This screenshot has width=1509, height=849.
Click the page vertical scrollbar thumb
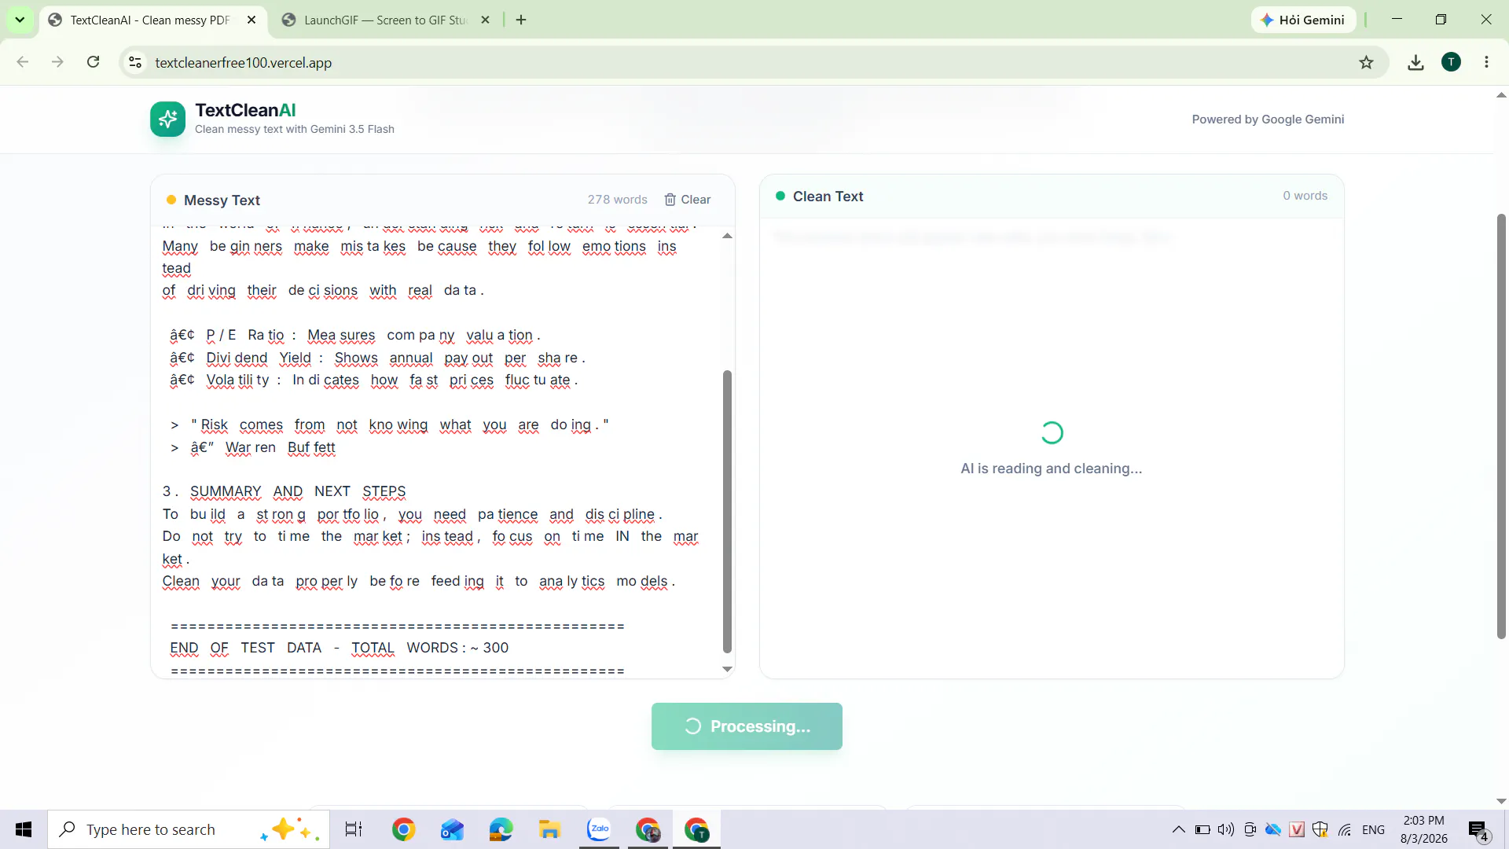pos(1501,424)
